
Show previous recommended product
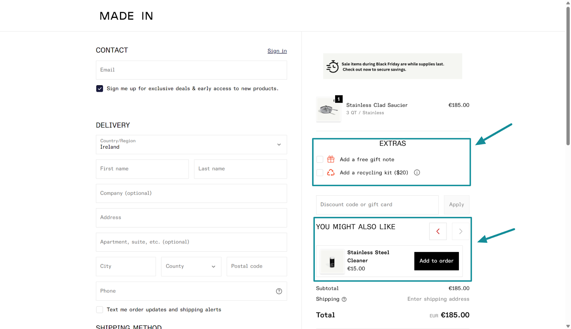coord(438,231)
